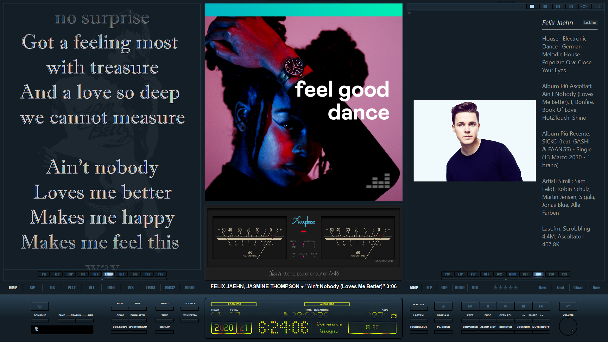Viewport: 608px width, 342px height.
Task: Click the LAST.FM button
Action: click(418, 320)
